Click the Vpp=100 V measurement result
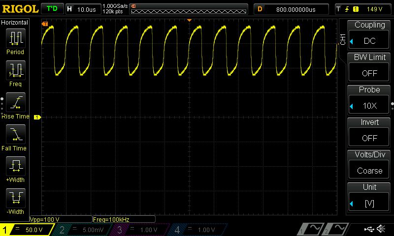Viewport: 394px width, 236px height. click(45, 219)
